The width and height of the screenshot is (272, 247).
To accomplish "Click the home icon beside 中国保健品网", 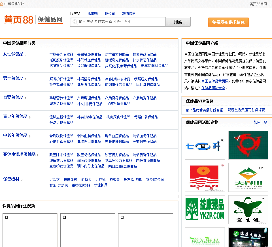I will pyautogui.click(x=2, y=4).
